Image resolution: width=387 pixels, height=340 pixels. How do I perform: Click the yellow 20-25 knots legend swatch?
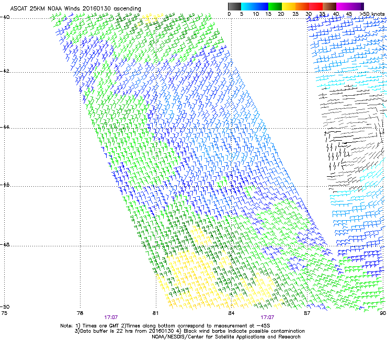point(289,6)
